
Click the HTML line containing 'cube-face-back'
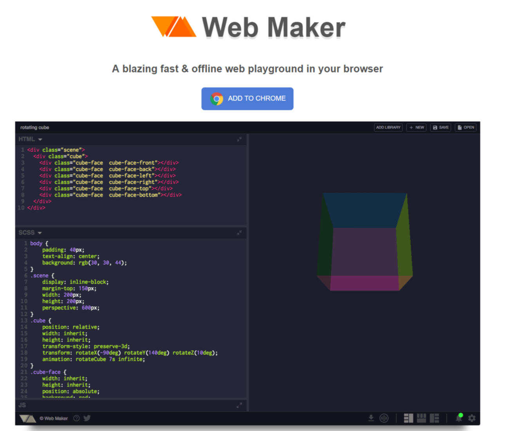pyautogui.click(x=107, y=169)
